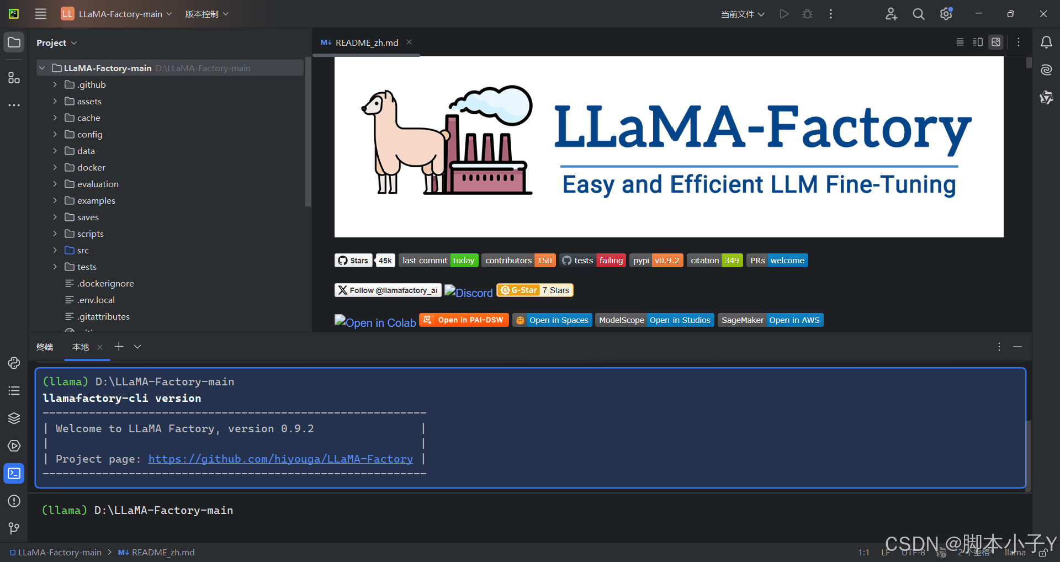Open terminal options menu
Viewport: 1060px width, 562px height.
coord(999,347)
